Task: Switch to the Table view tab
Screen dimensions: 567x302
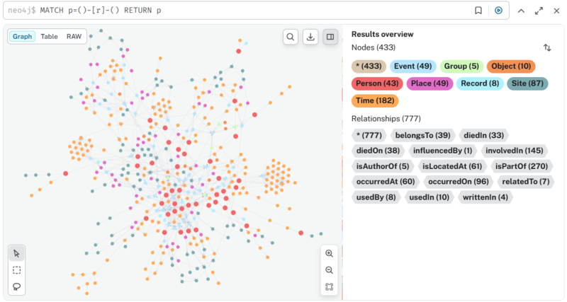Action: [x=49, y=36]
